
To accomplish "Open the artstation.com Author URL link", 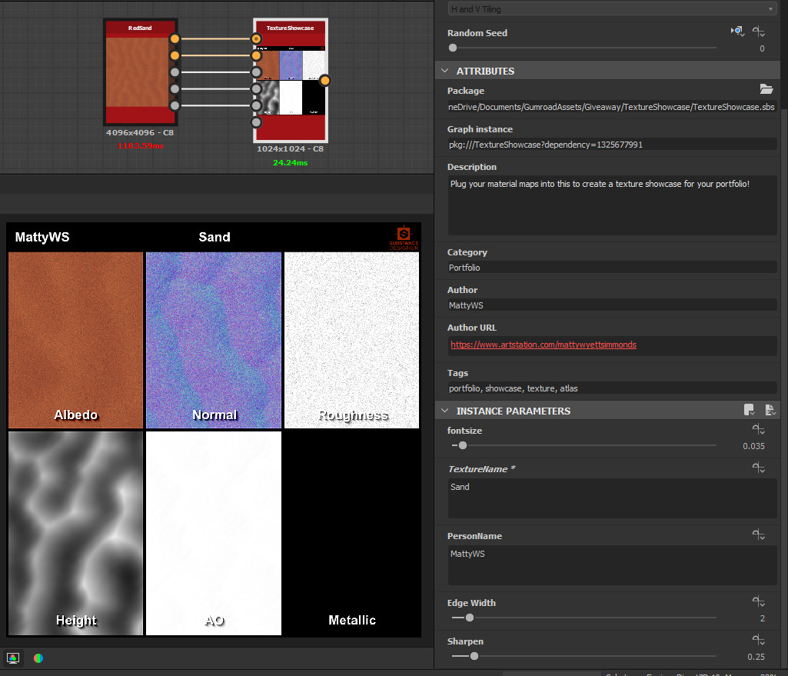I will pos(544,345).
